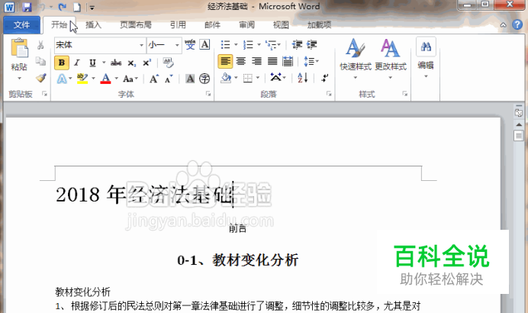
Task: Cut selection with the scissors icon
Action: click(x=40, y=45)
